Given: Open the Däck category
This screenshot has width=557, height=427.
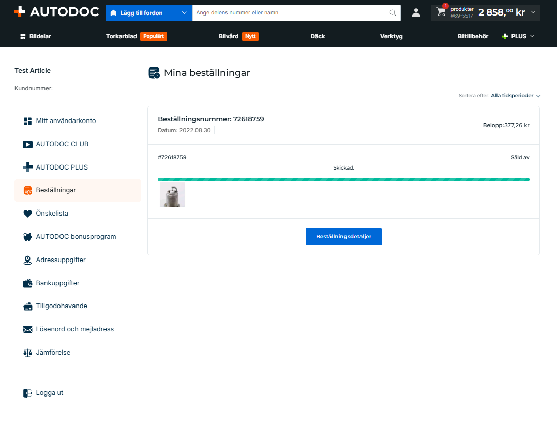Looking at the screenshot, I should pyautogui.click(x=318, y=36).
